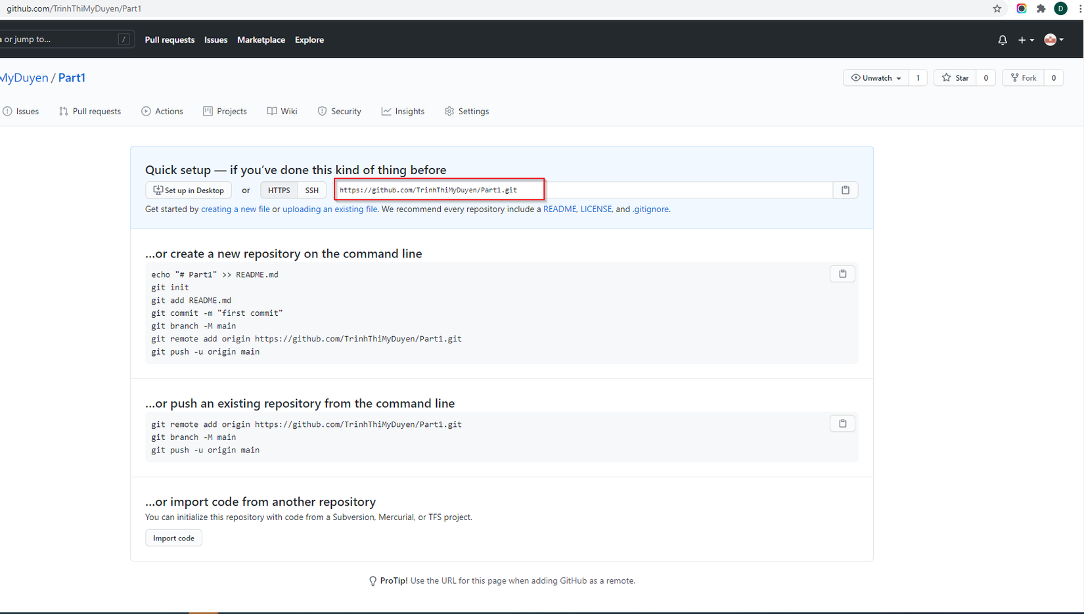Image resolution: width=1084 pixels, height=614 pixels.
Task: Copy the repository URL via clipboard icon
Action: click(845, 190)
